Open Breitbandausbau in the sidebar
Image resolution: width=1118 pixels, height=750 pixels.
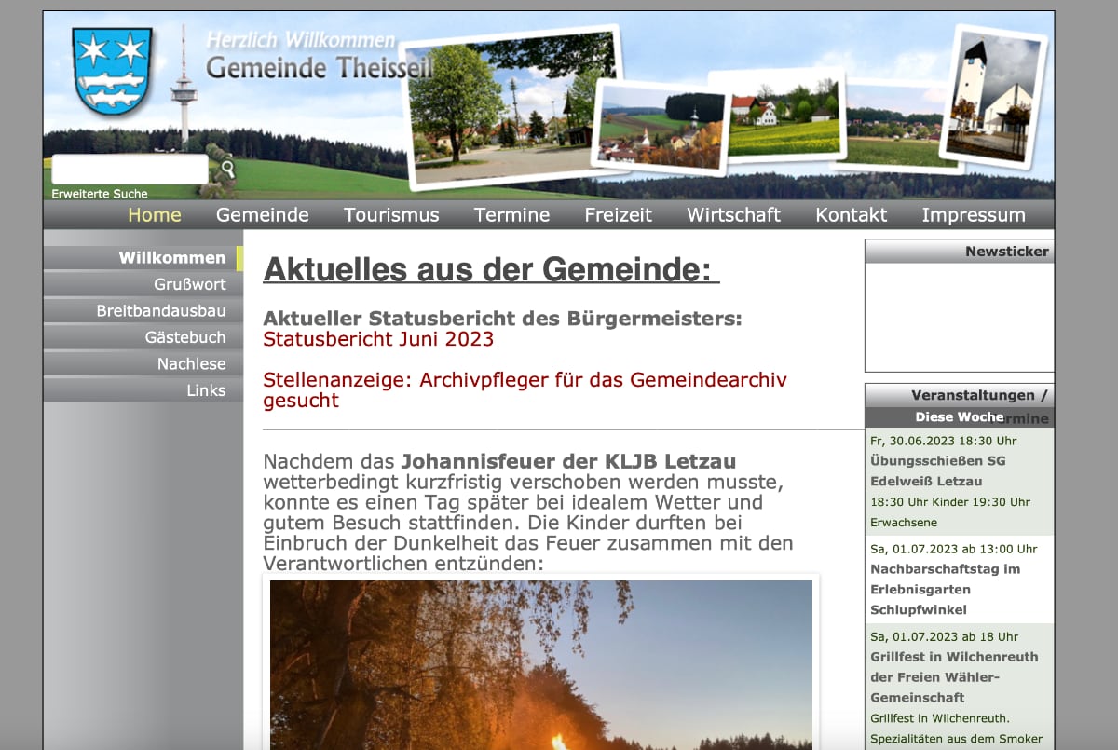pyautogui.click(x=160, y=311)
